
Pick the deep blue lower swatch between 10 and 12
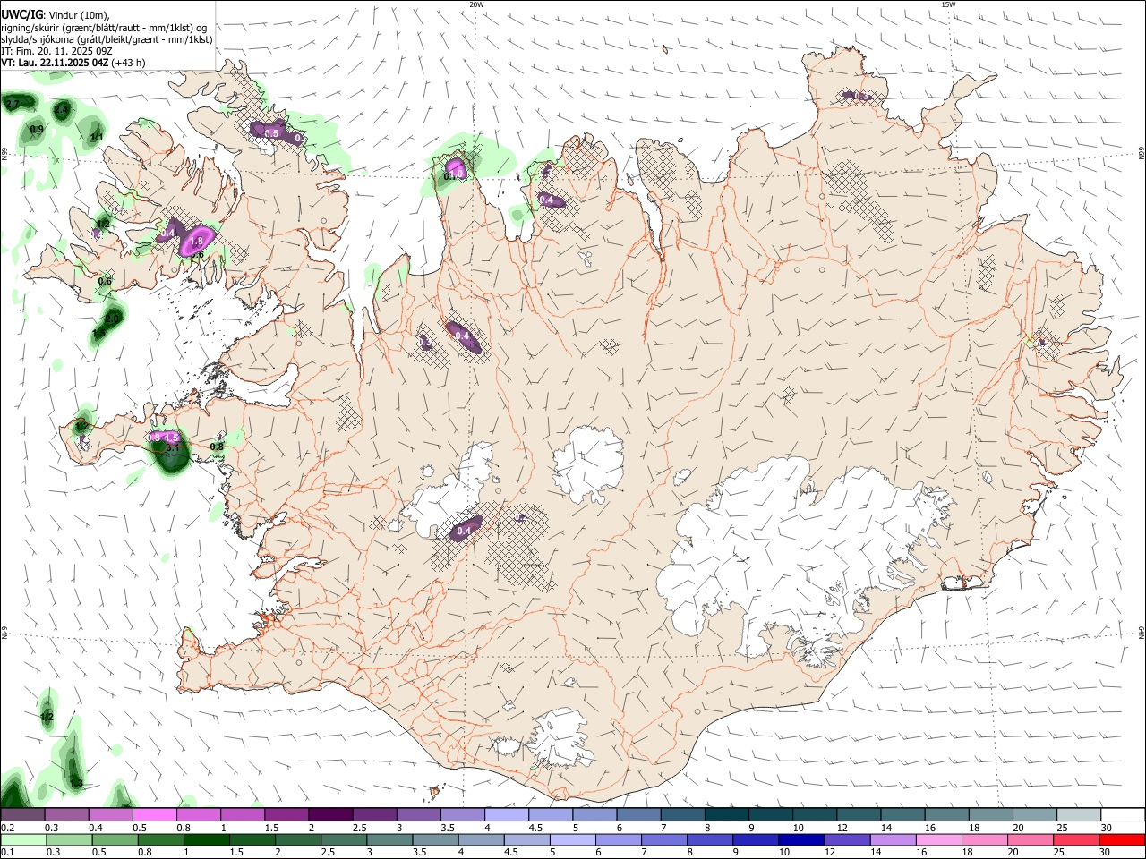(x=800, y=840)
